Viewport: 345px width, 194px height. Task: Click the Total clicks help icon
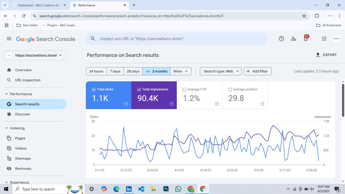pos(126,104)
